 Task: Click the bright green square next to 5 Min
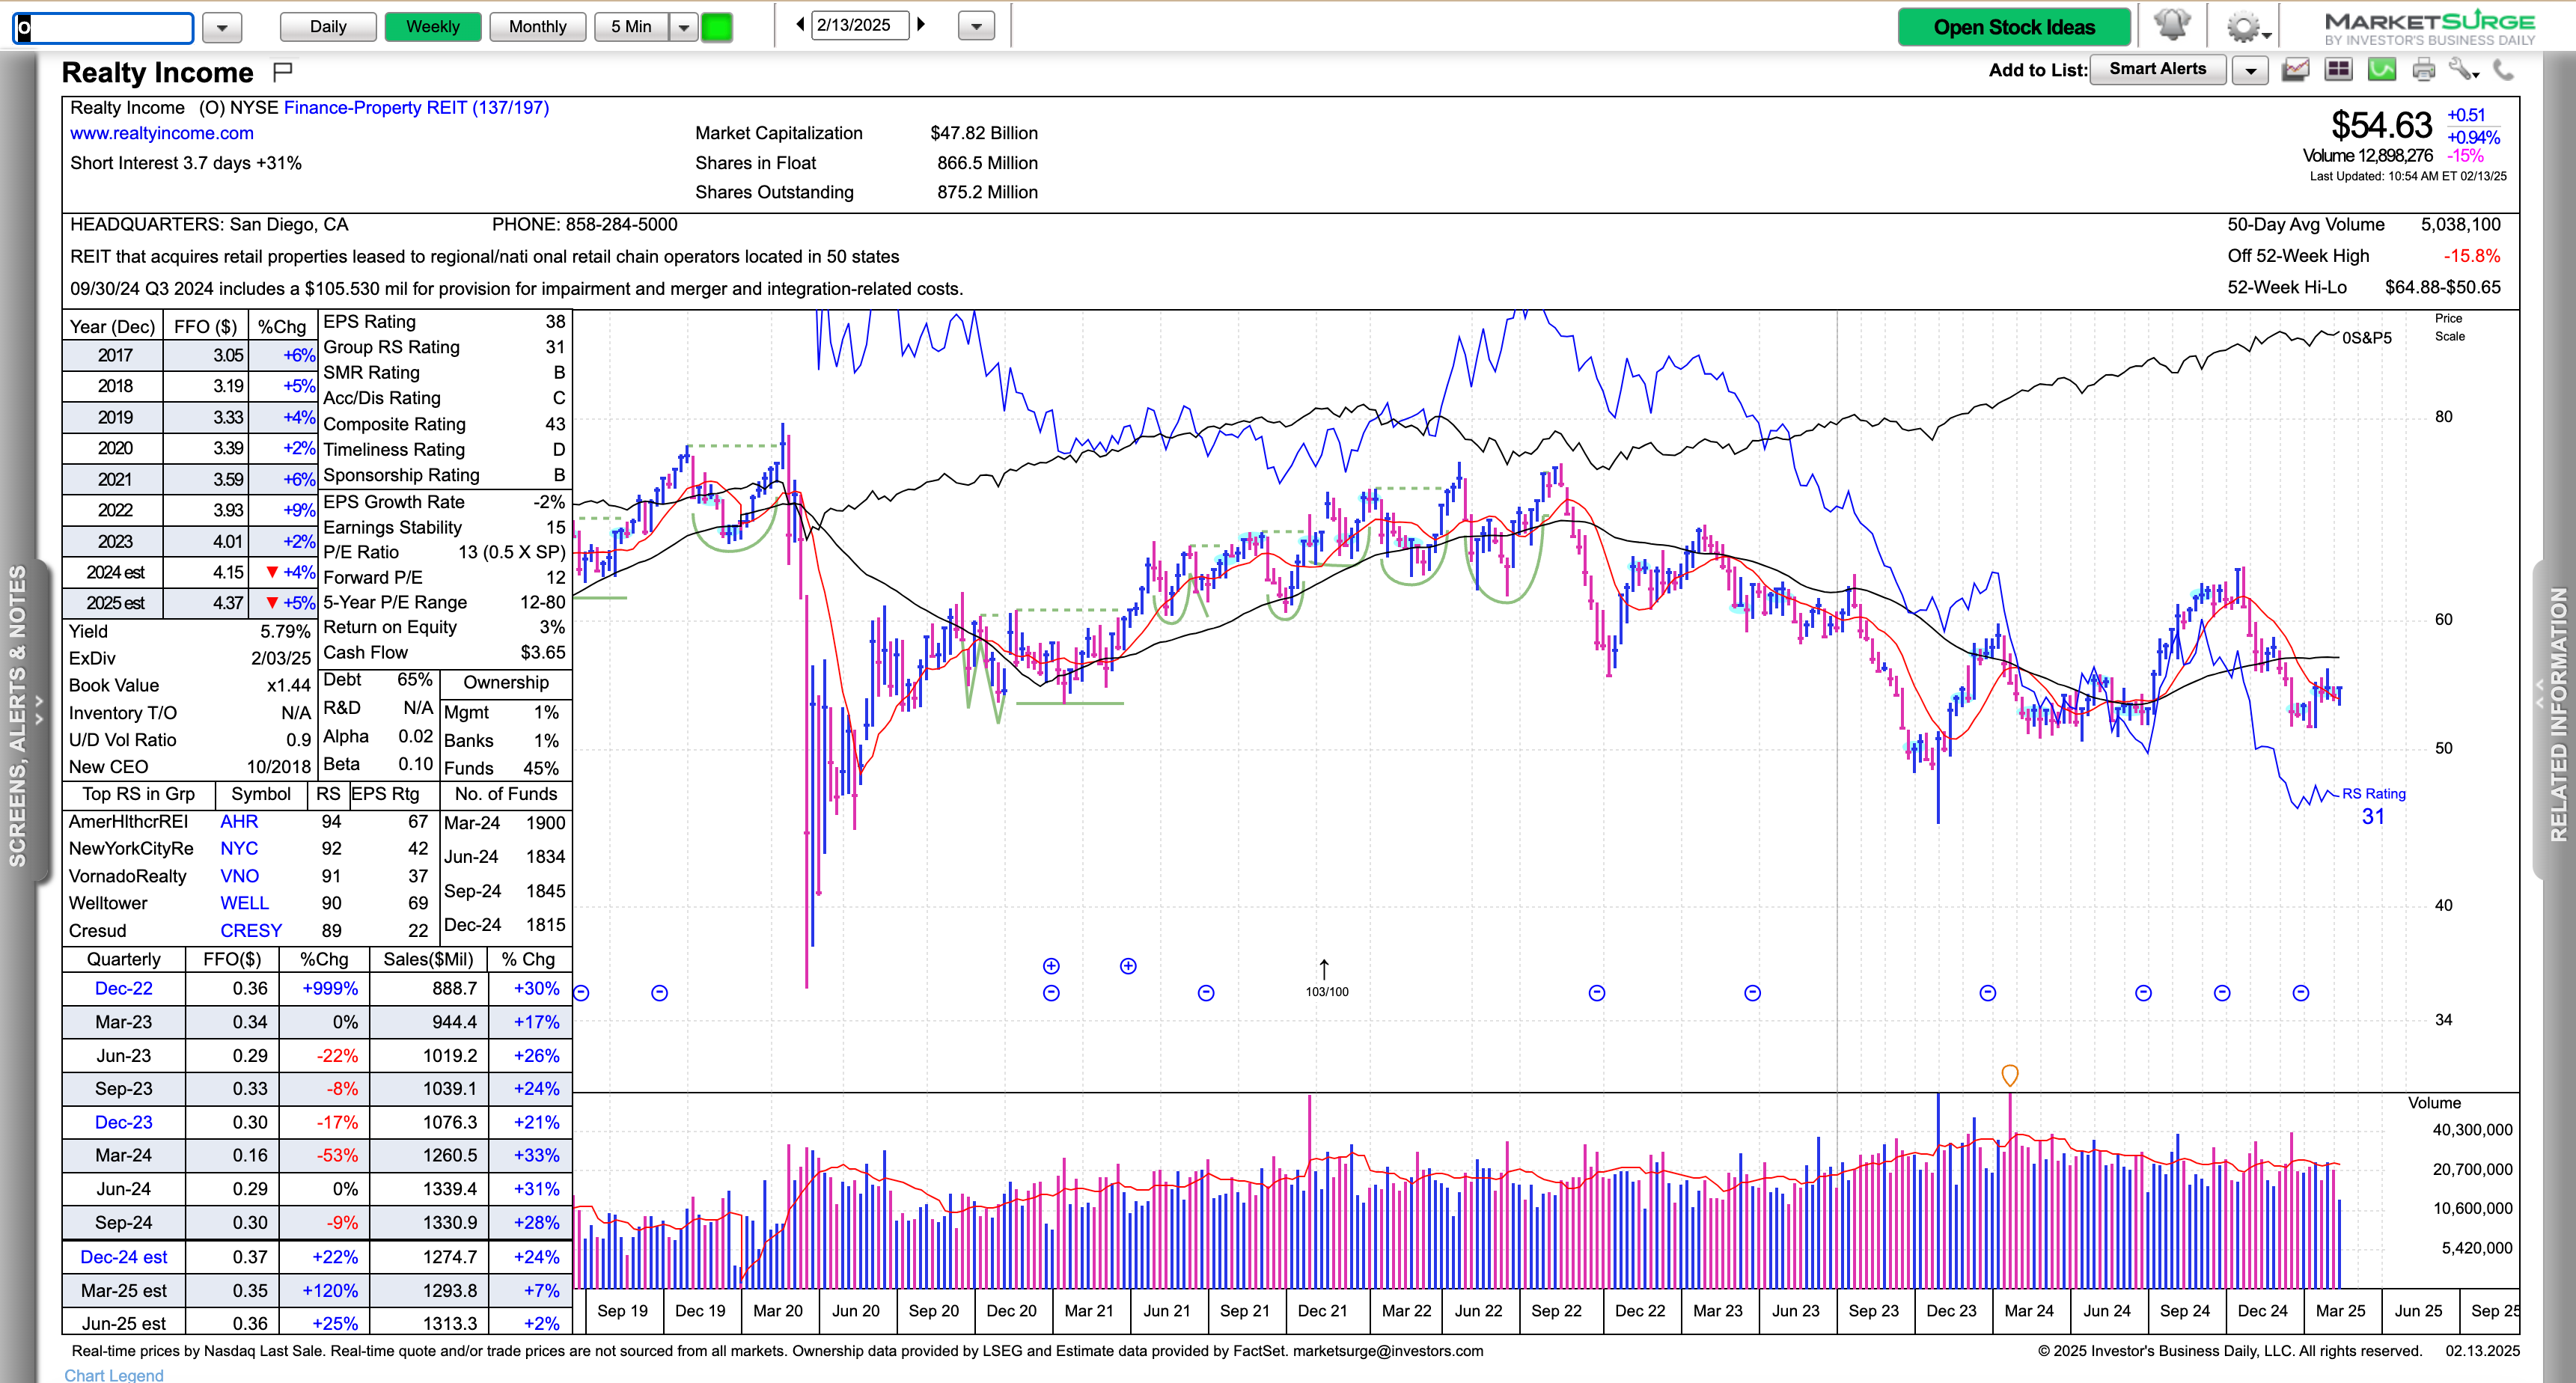tap(716, 27)
